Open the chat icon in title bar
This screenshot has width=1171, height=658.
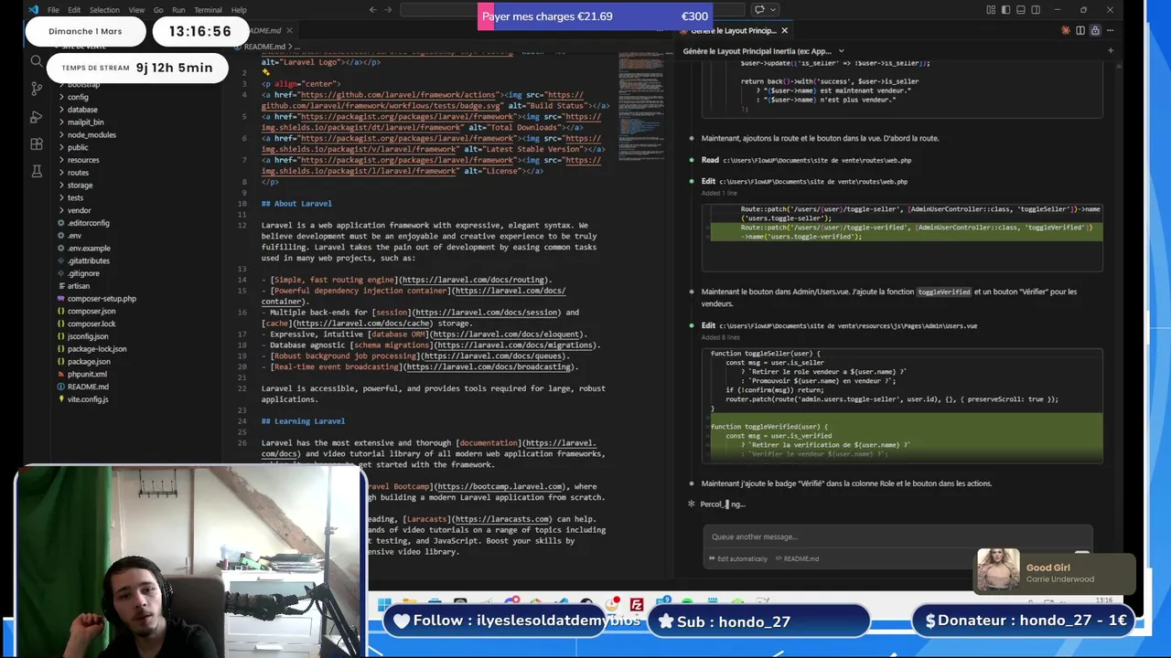point(758,10)
